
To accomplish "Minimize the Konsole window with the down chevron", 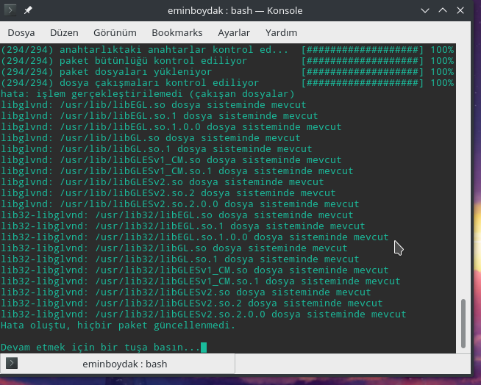I will (x=425, y=11).
